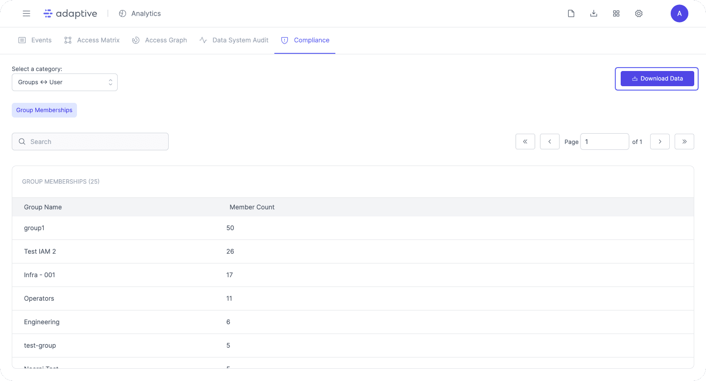Go to the previous page

pos(550,142)
